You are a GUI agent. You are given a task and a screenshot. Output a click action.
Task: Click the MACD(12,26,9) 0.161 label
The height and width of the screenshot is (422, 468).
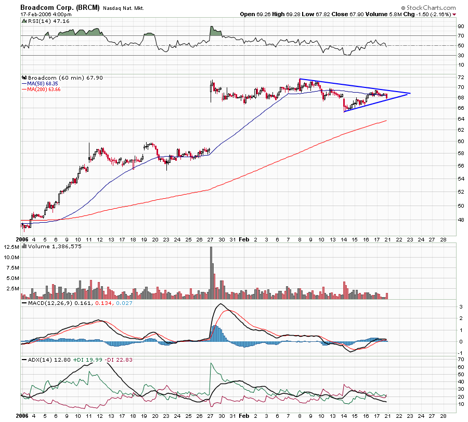61,303
